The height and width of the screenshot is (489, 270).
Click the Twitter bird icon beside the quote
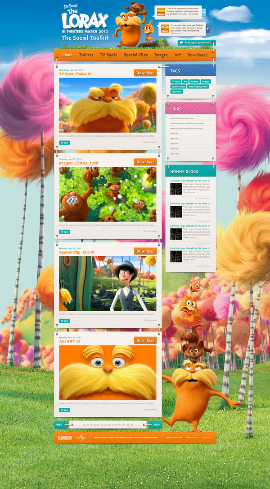coord(204,13)
